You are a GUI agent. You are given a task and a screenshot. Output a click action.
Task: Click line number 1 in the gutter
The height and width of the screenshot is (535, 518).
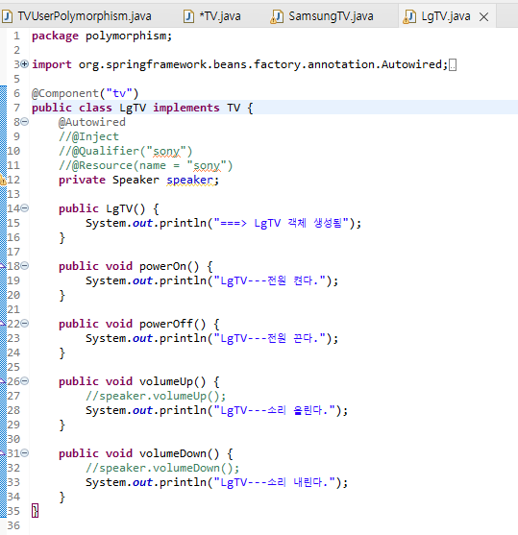[16, 36]
